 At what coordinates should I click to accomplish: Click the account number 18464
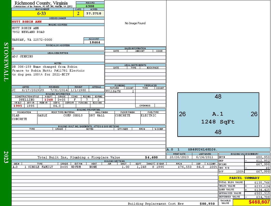click(x=94, y=42)
